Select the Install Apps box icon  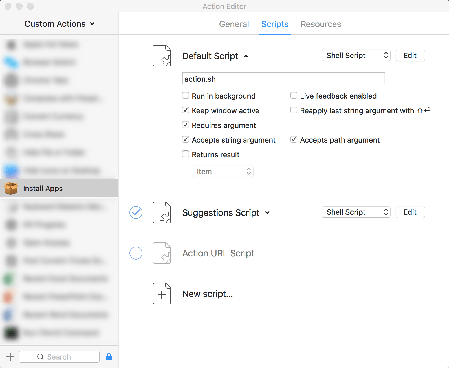pyautogui.click(x=11, y=188)
